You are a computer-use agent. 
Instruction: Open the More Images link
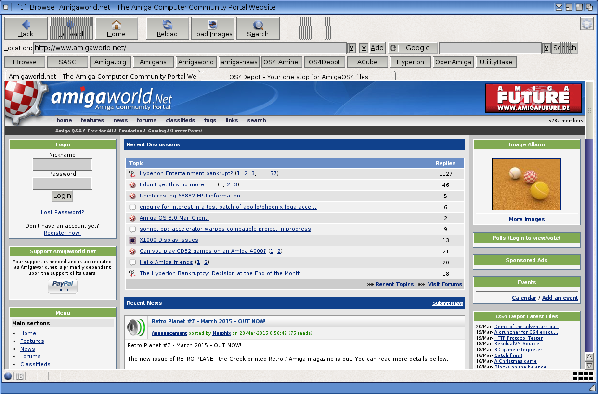click(527, 219)
